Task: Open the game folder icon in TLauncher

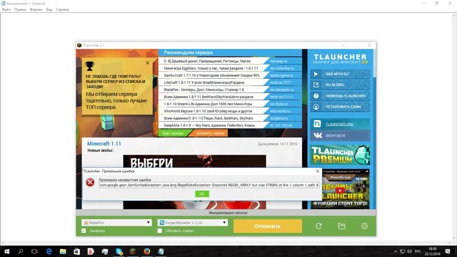Action: 342,226
